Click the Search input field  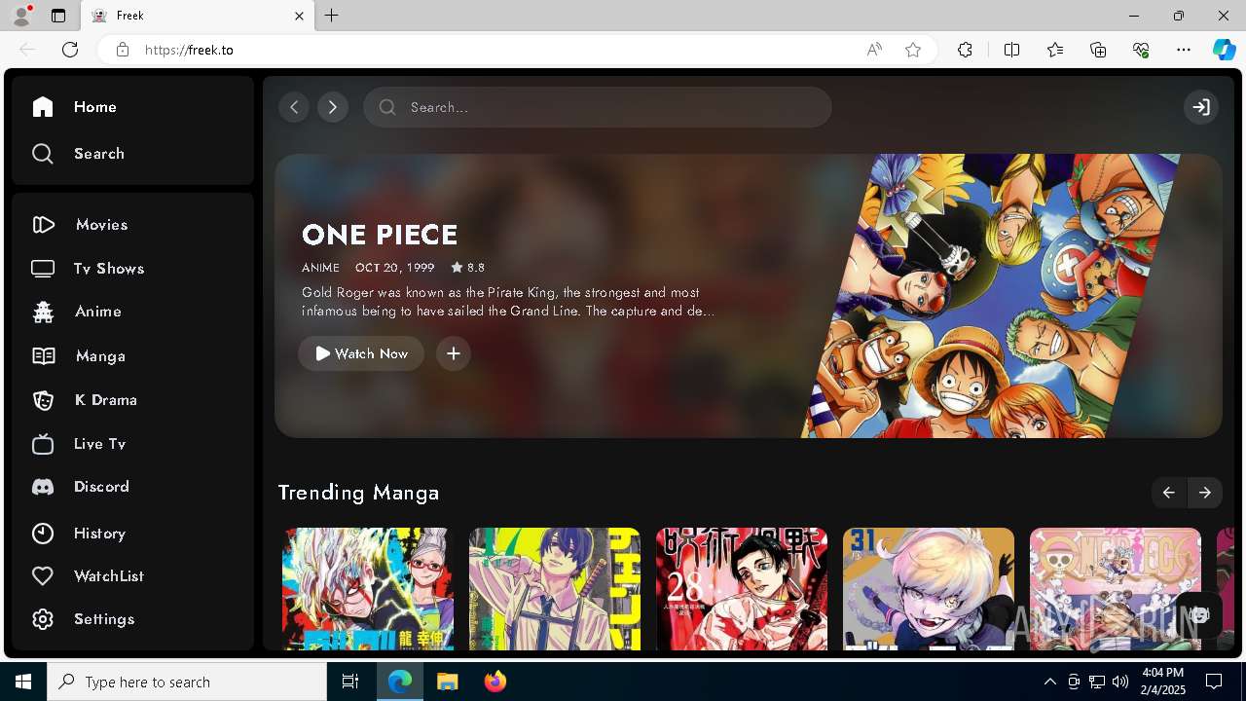coord(598,107)
